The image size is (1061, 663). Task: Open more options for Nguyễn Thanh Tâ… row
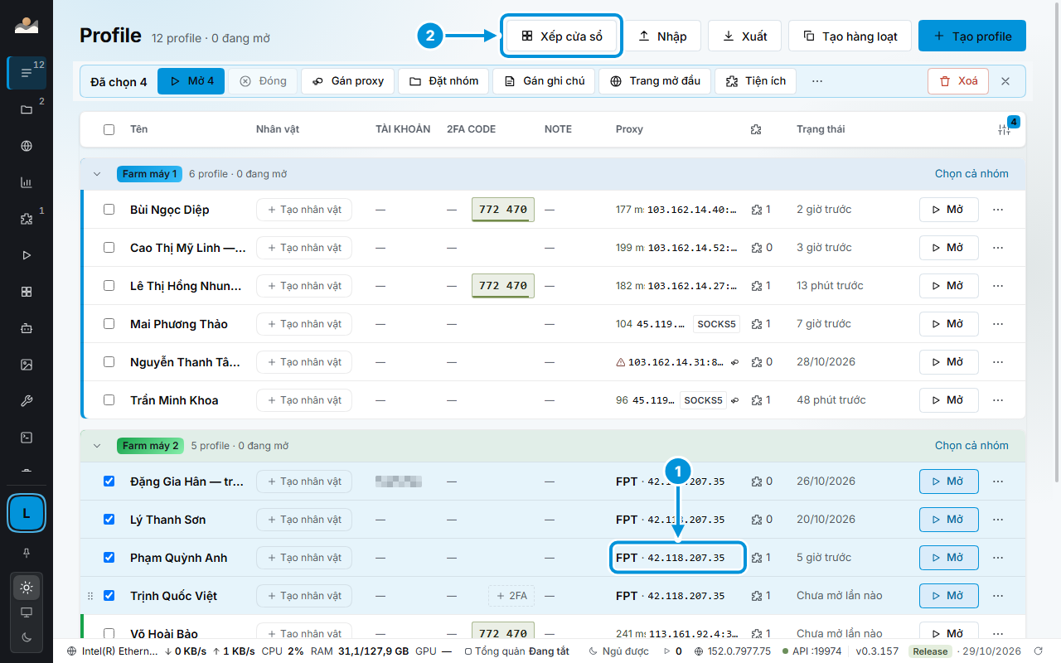(x=998, y=362)
